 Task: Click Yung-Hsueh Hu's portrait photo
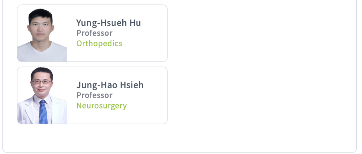pos(42,35)
